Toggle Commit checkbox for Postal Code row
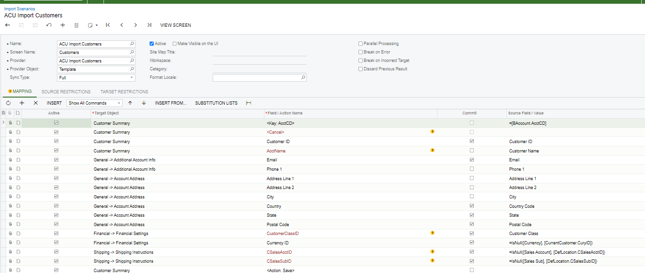This screenshot has height=273, width=645. pyautogui.click(x=472, y=224)
